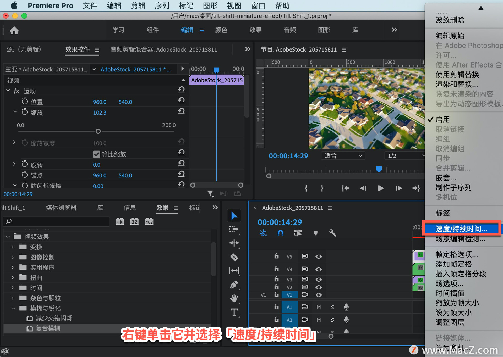Expand the Rotation parameter
Viewport: 503px width, 357px height.
click(14, 164)
